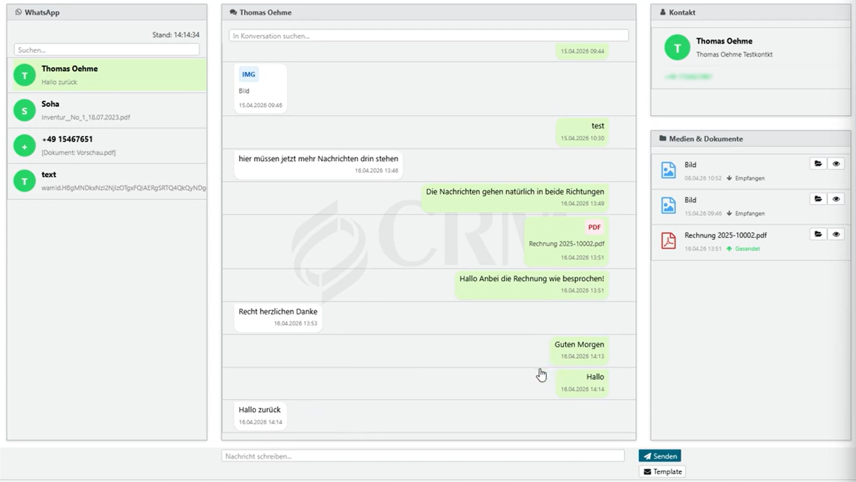Viewport: 856px width, 482px height.
Task: Focus the Nachricht schreiben field
Action: click(x=423, y=456)
